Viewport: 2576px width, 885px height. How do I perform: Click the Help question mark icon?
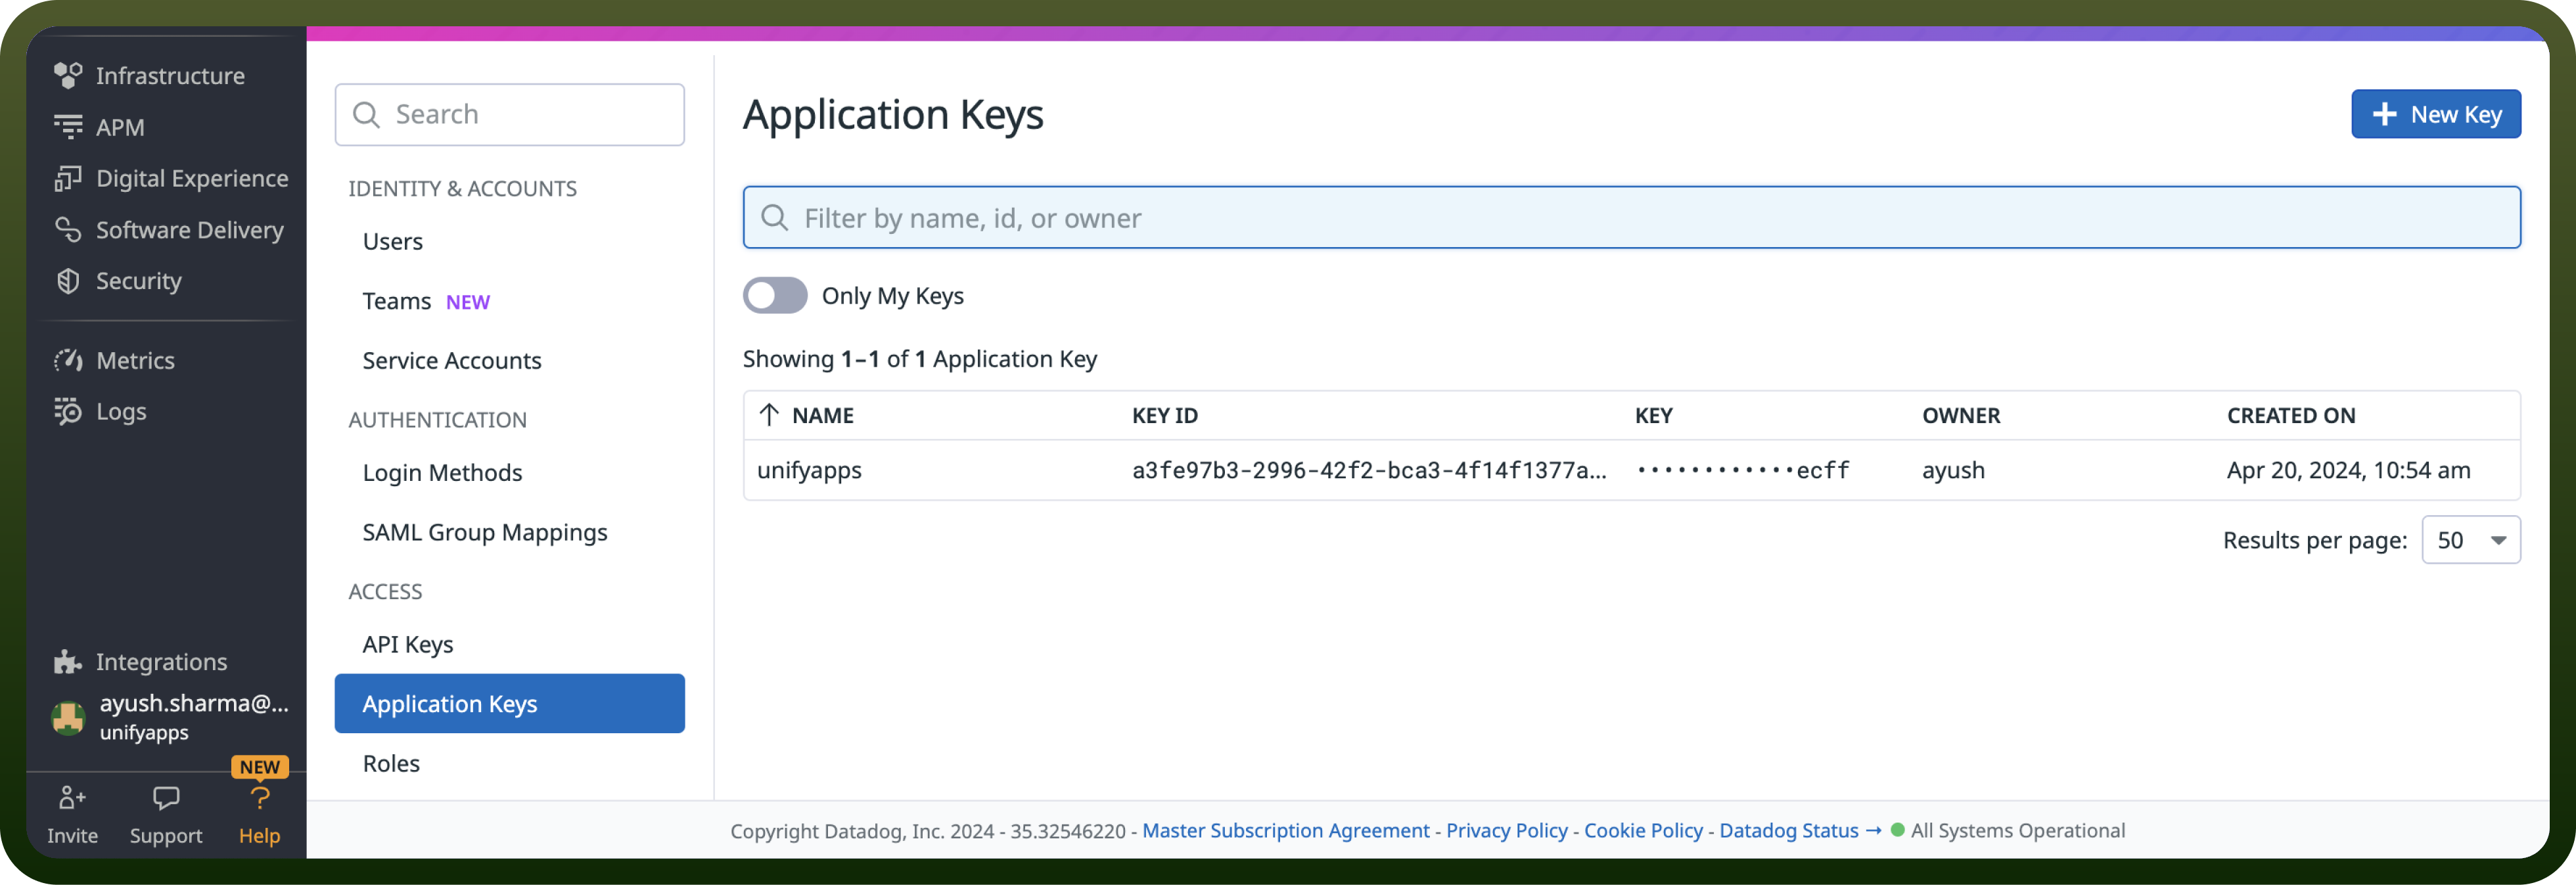pos(260,797)
